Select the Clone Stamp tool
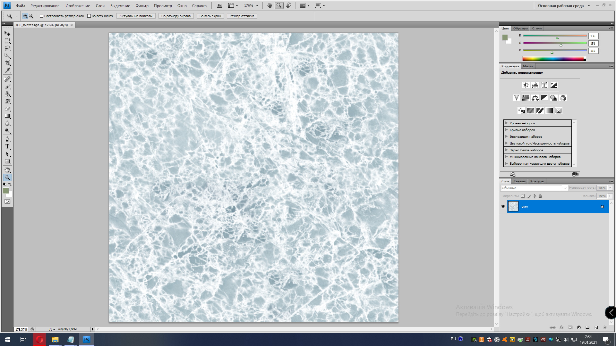This screenshot has width=616, height=346. pyautogui.click(x=7, y=94)
